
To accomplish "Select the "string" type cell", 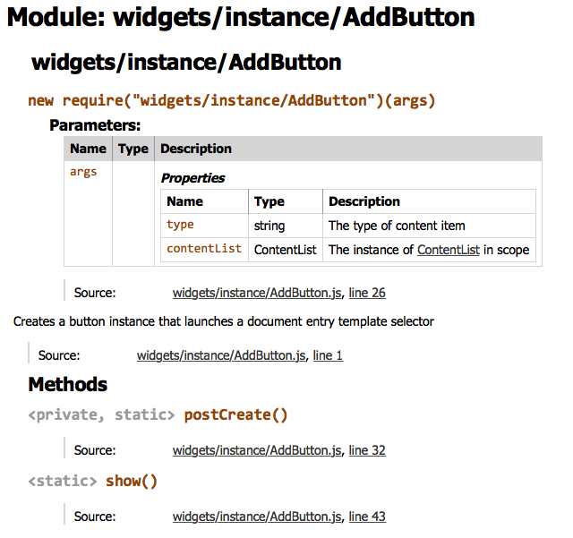I will click(269, 226).
